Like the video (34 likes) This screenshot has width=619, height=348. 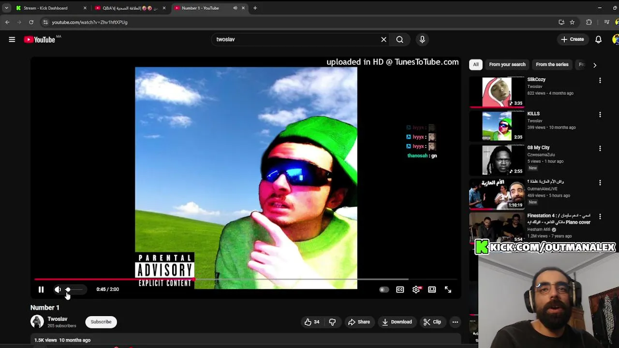312,322
